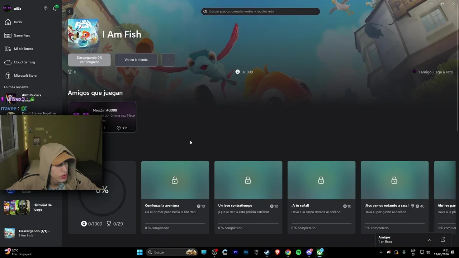Viewport: 459px width, 258px height.
Task: Click 40 gamerscore on '¡Nos vamos rodando a casa!'
Action: point(420,206)
